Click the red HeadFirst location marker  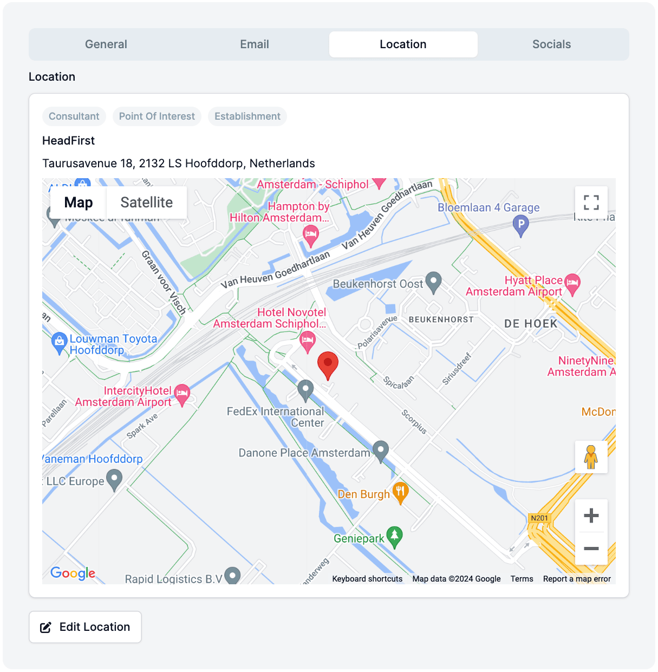[x=328, y=366]
